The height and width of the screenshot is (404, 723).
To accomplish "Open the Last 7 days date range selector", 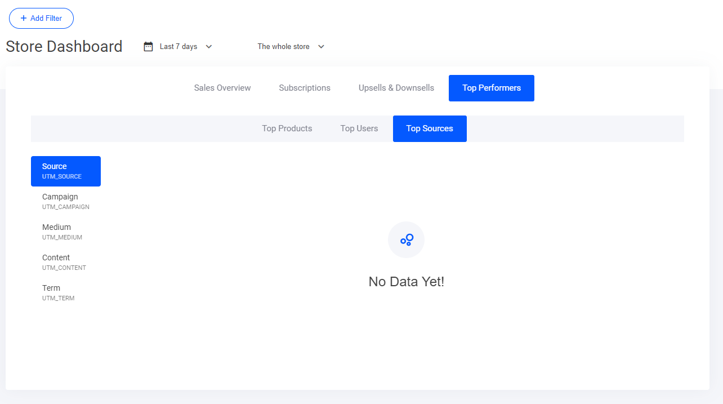I will pos(178,47).
